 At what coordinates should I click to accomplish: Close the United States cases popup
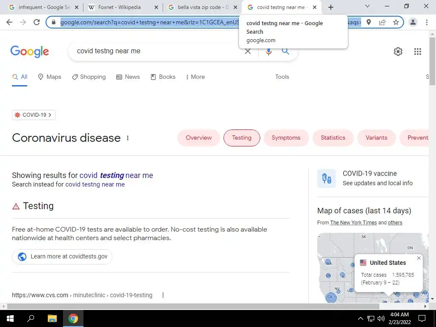(419, 258)
